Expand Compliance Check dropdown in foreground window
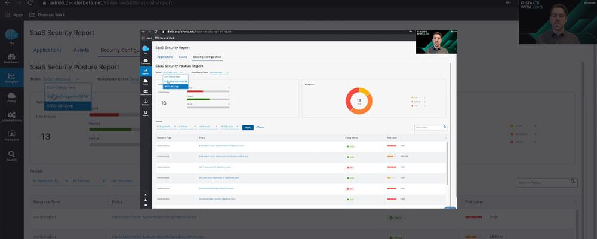The height and width of the screenshot is (239, 597). [219, 72]
